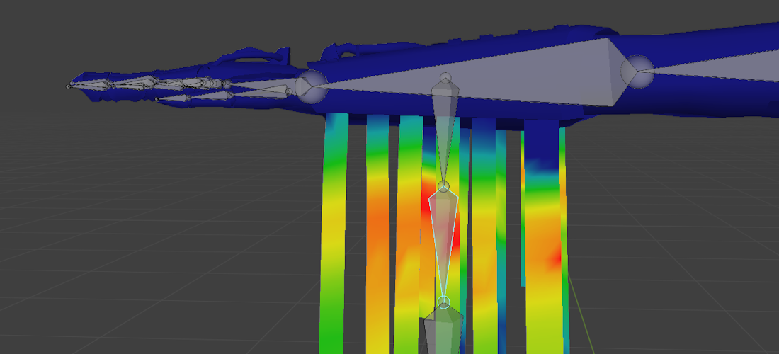Select the wide bone below the cyan-outlined bone
The height and width of the screenshot is (354, 779).
pos(443,330)
